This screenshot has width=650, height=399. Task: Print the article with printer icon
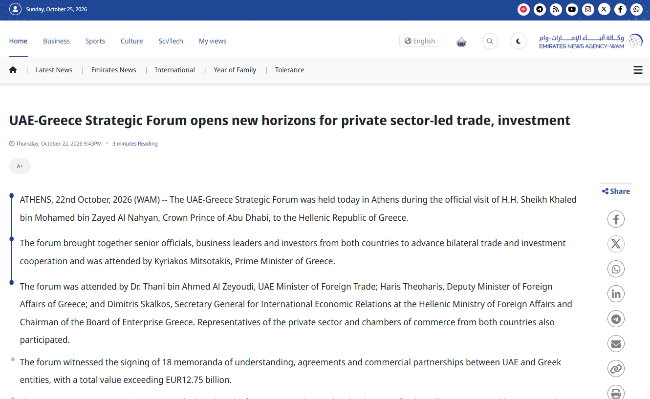[616, 392]
